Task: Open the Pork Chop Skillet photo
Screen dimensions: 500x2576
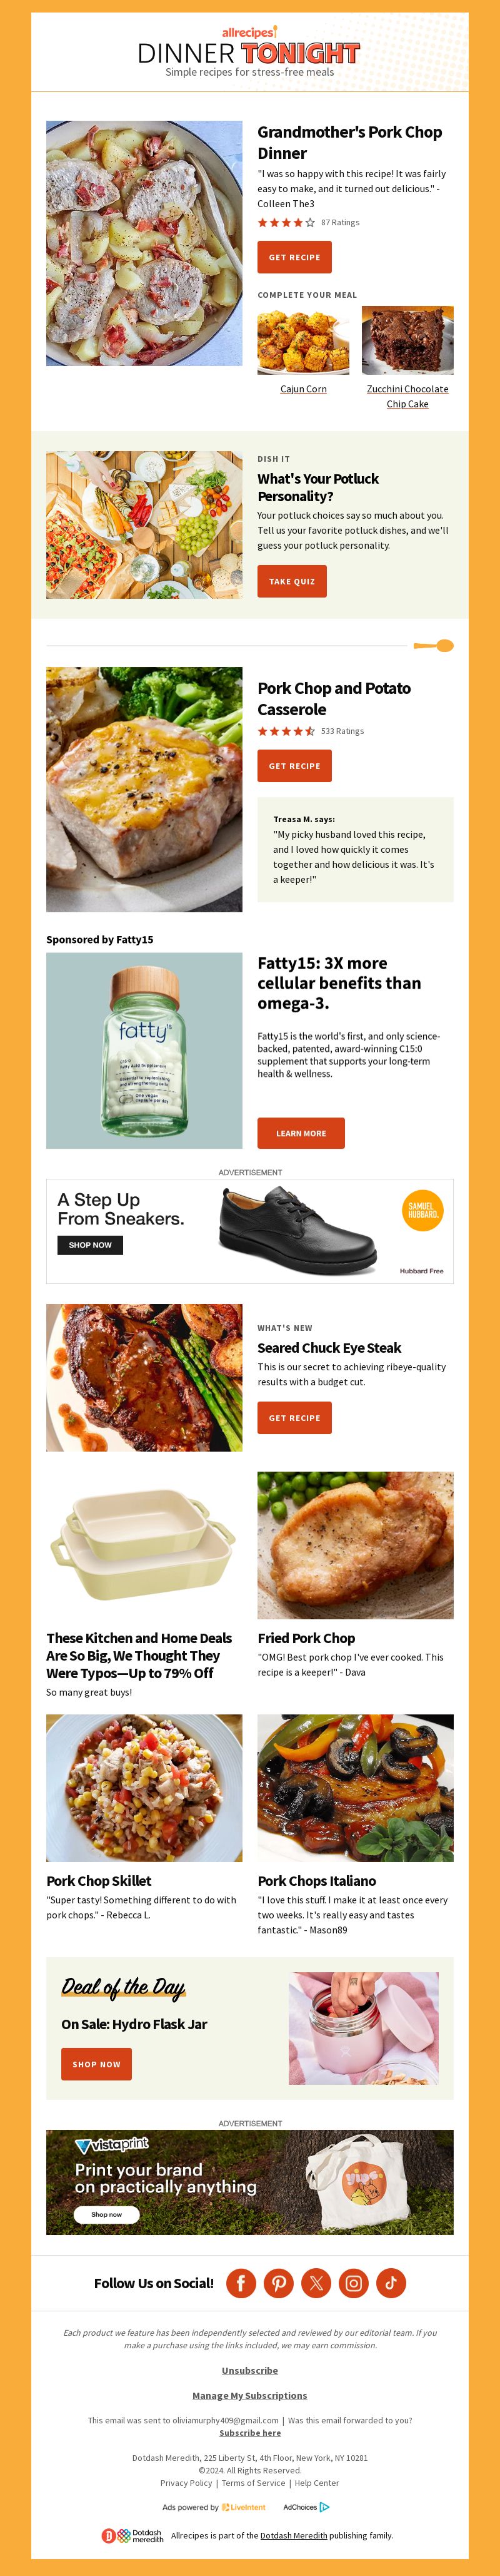Action: [144, 1788]
